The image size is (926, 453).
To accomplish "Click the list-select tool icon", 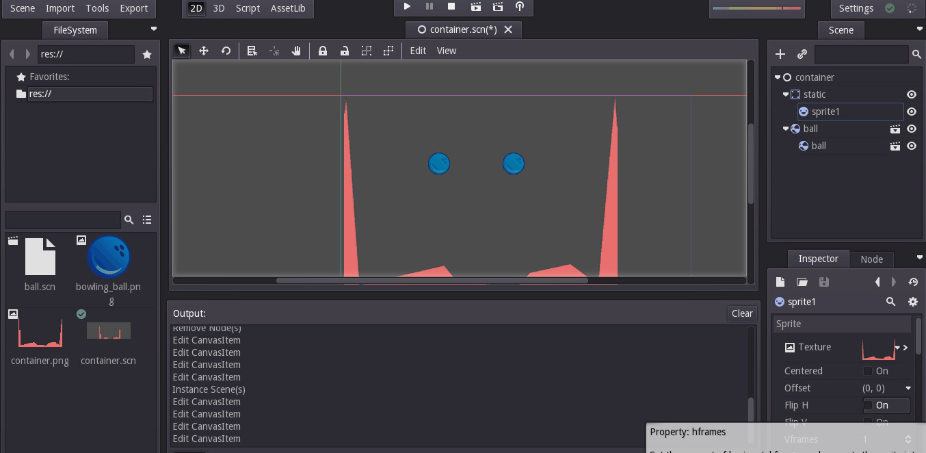I will (252, 51).
